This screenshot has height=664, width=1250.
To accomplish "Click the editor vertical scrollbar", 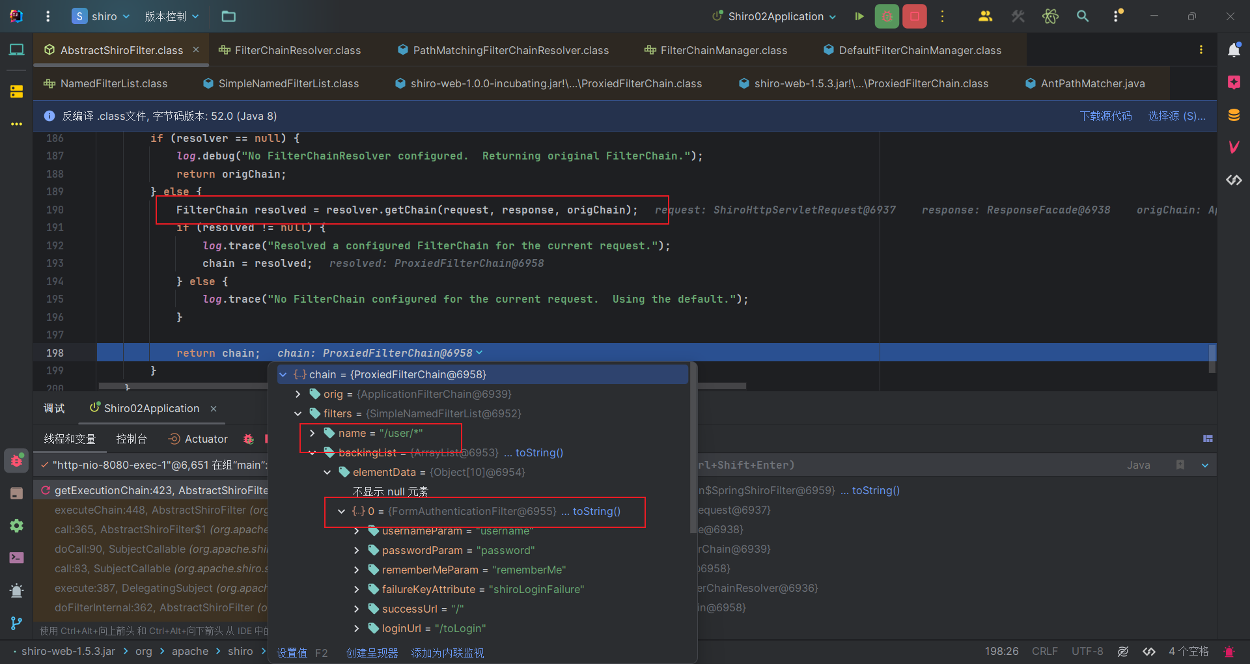I will pyautogui.click(x=1212, y=359).
